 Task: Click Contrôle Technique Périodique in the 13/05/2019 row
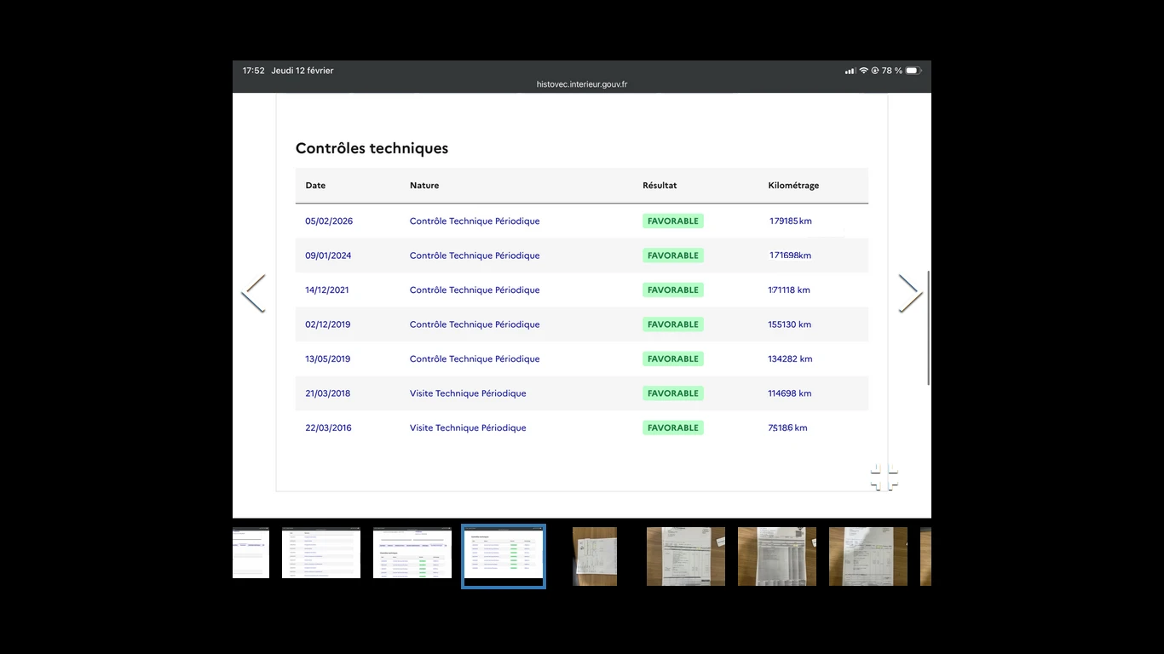click(x=475, y=359)
